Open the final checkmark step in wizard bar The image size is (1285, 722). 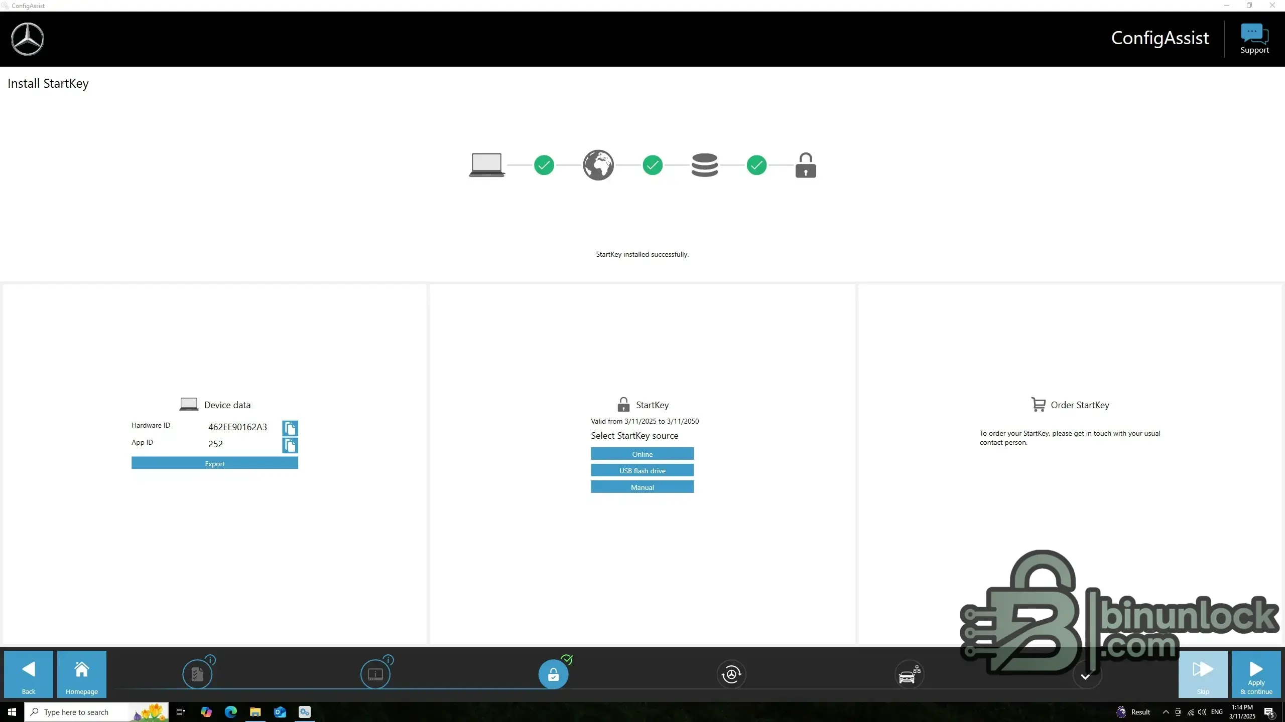click(x=1087, y=675)
